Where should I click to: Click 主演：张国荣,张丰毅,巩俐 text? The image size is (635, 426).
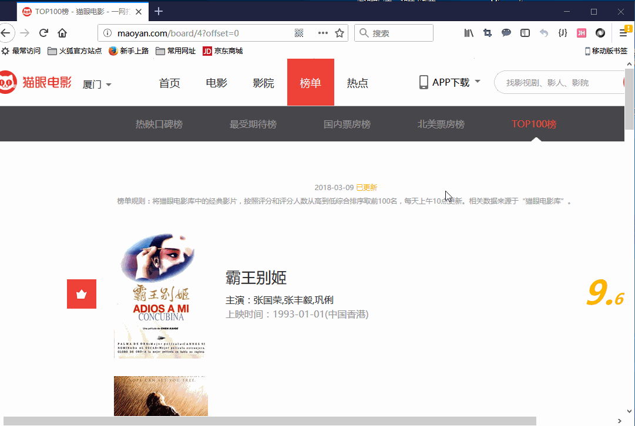tap(280, 300)
